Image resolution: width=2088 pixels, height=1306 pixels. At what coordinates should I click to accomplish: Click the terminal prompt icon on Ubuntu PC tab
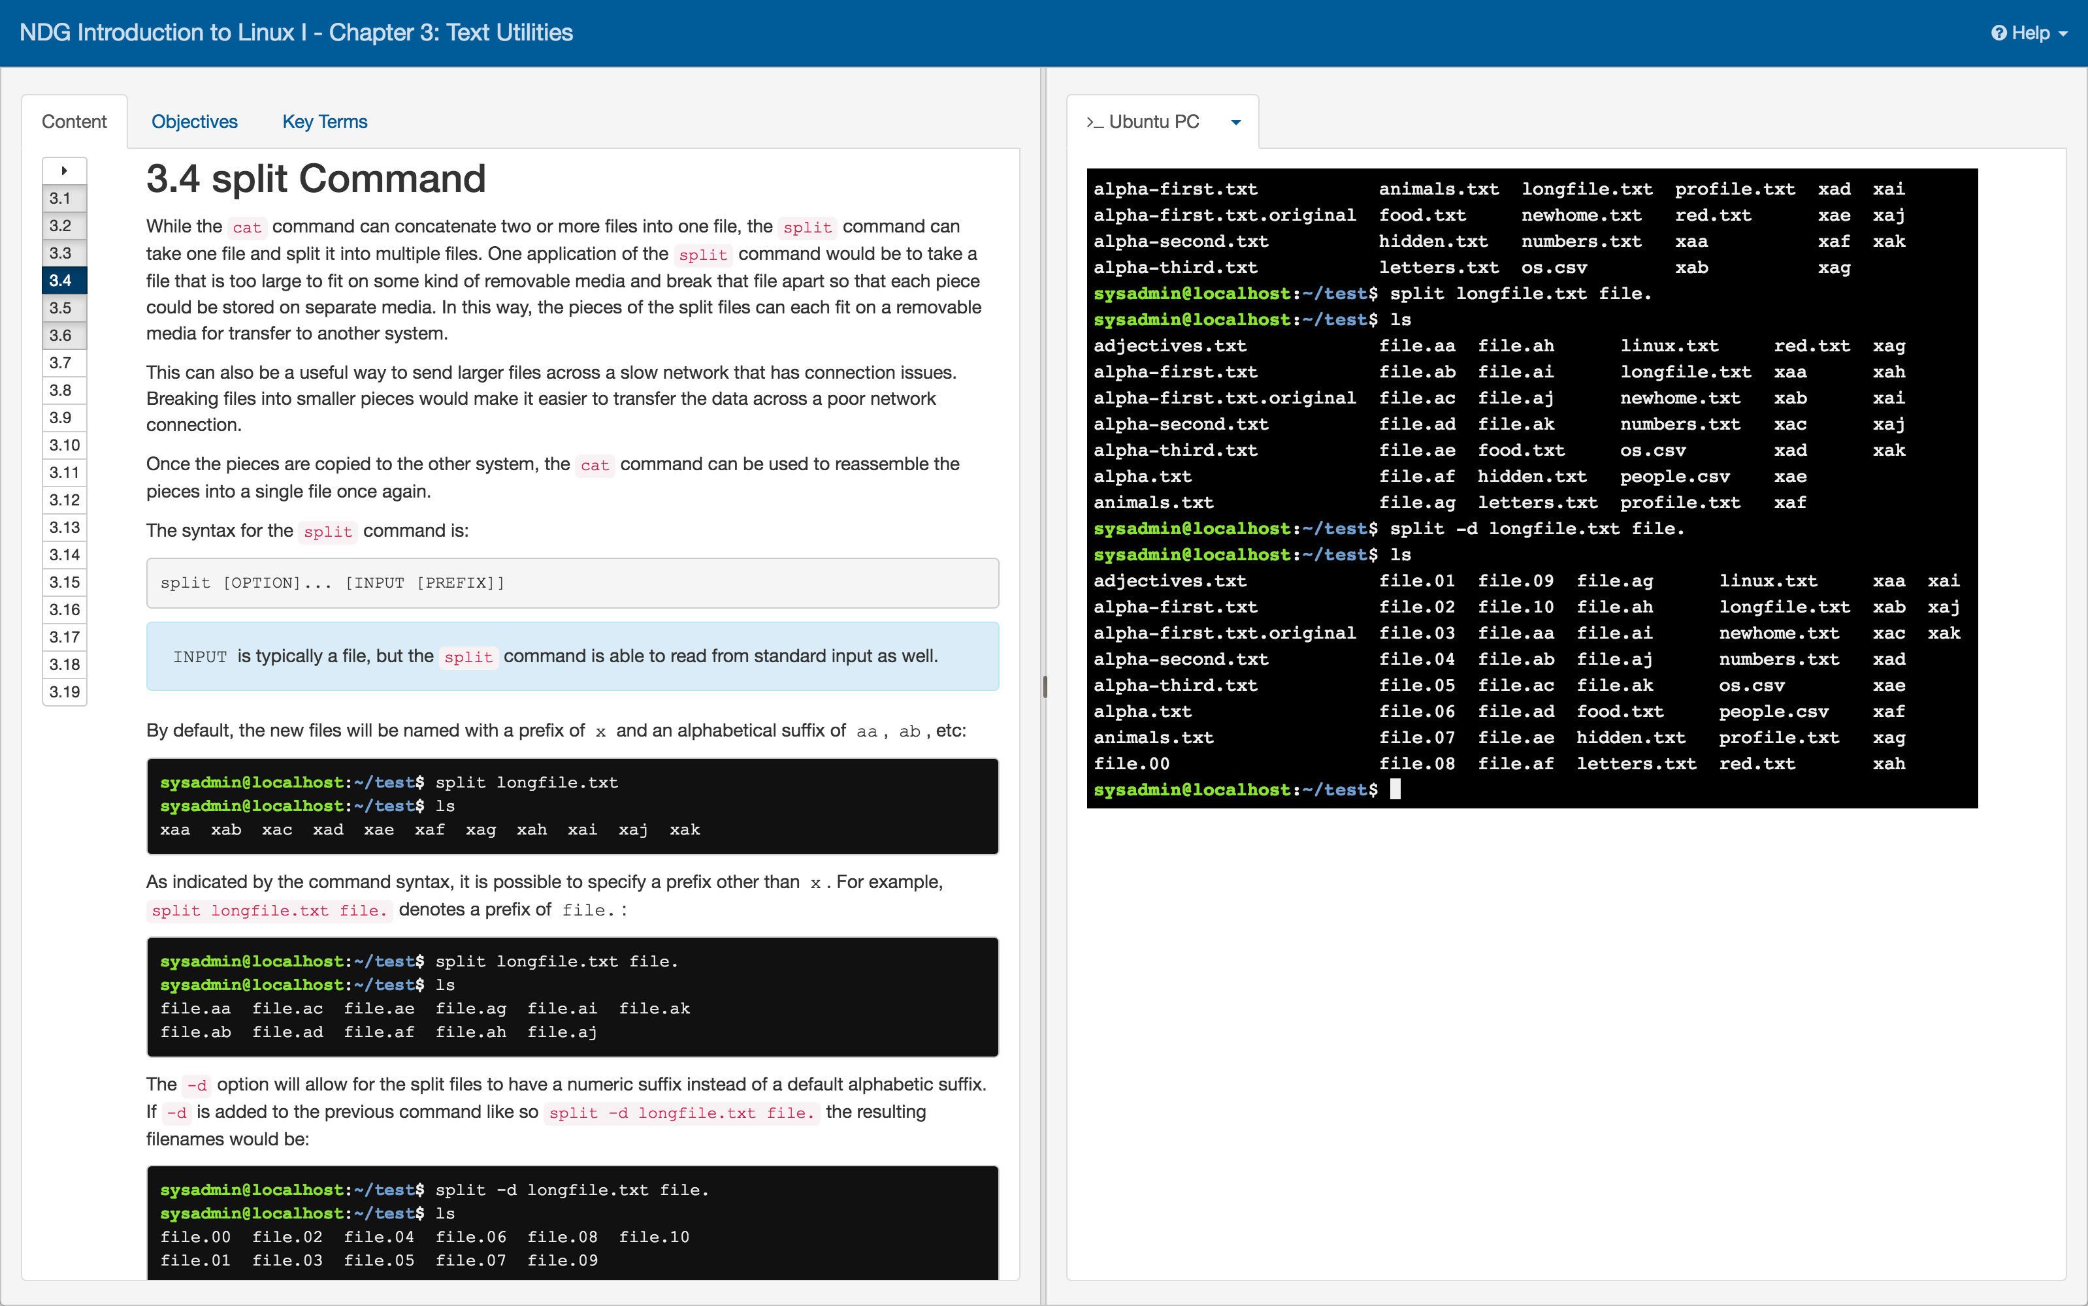pyautogui.click(x=1094, y=123)
